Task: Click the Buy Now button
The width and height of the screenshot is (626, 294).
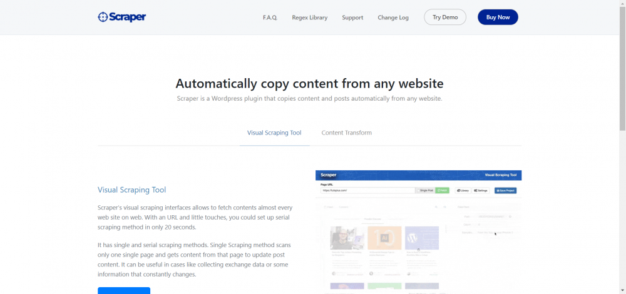Action: (x=498, y=17)
